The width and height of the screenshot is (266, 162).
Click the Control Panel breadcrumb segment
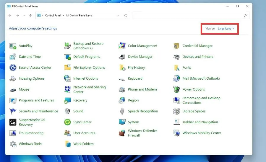53,16
